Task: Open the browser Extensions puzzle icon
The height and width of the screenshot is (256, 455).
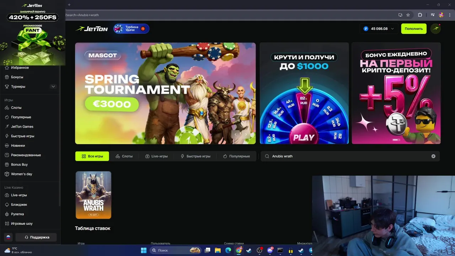Action: (420, 15)
